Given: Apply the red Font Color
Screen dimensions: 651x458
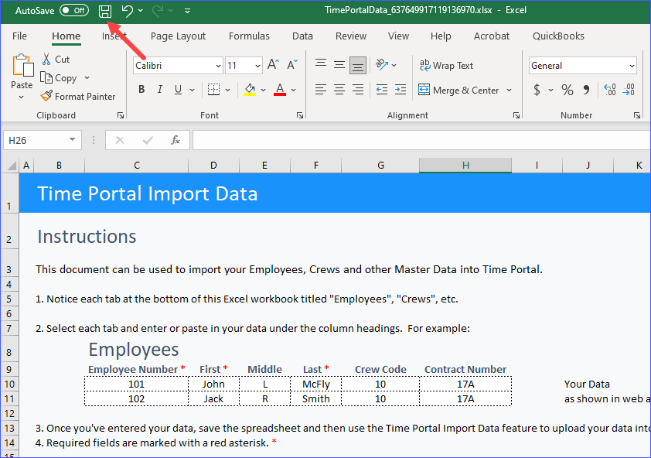Looking at the screenshot, I should pyautogui.click(x=280, y=89).
